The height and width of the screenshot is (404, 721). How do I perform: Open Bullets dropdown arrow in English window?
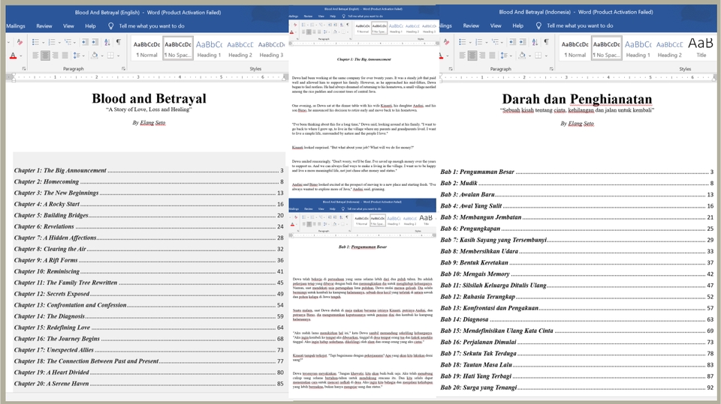[44, 43]
